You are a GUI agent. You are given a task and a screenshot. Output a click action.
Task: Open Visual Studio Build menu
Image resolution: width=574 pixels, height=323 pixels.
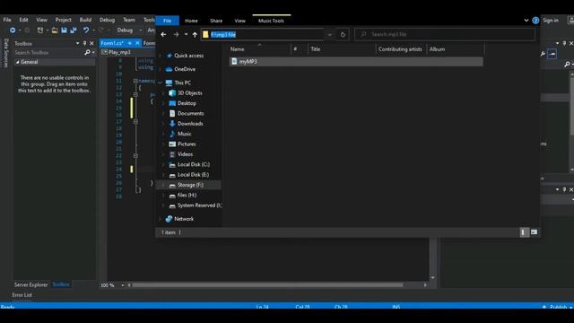tap(85, 20)
